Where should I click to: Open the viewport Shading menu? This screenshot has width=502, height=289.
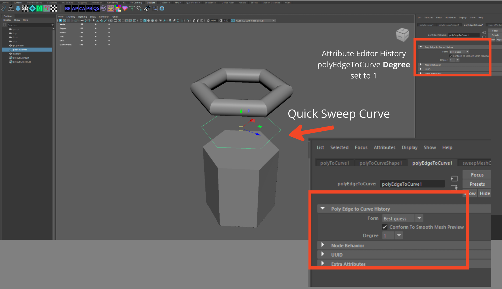pos(71,17)
